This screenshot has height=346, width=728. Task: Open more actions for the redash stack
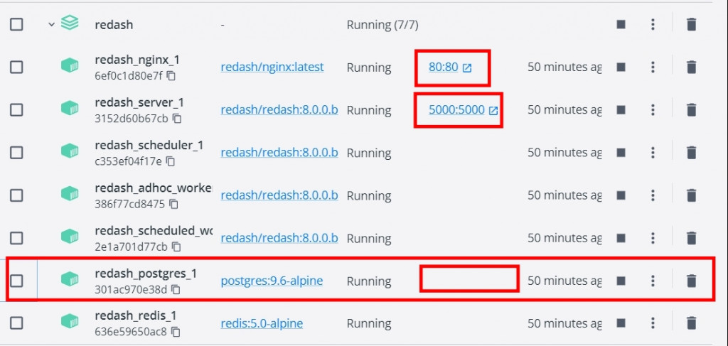pos(653,24)
